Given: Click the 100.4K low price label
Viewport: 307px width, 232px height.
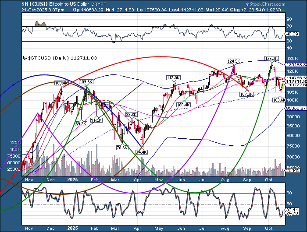Looking at the screenshot, I should (183, 105).
